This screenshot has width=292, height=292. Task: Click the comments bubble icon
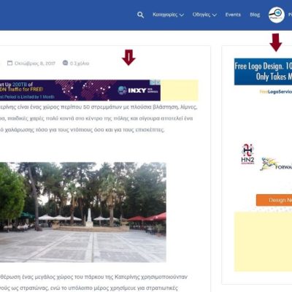(x=65, y=63)
